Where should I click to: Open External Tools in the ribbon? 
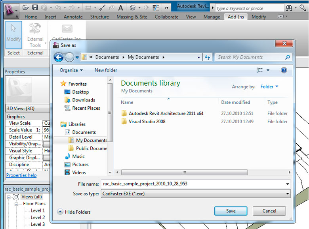click(35, 35)
